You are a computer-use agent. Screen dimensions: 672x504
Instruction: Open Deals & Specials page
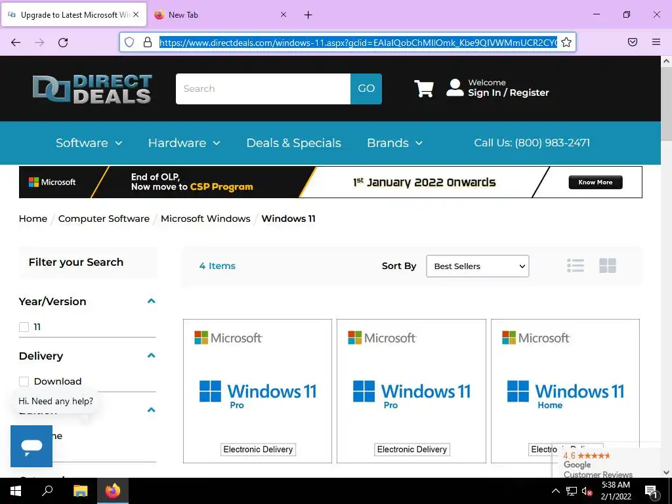click(x=293, y=142)
